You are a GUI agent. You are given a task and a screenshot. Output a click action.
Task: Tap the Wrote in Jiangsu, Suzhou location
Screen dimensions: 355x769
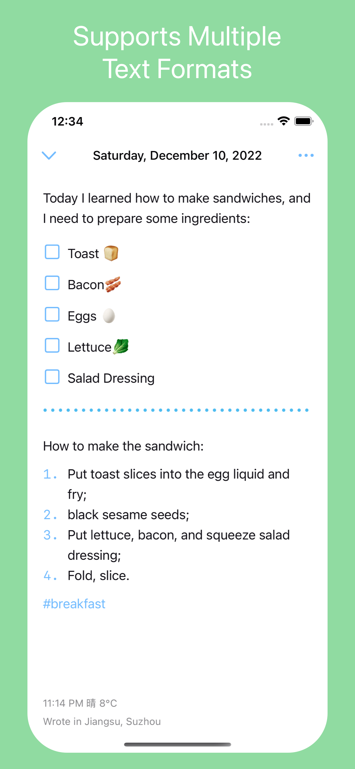(102, 721)
